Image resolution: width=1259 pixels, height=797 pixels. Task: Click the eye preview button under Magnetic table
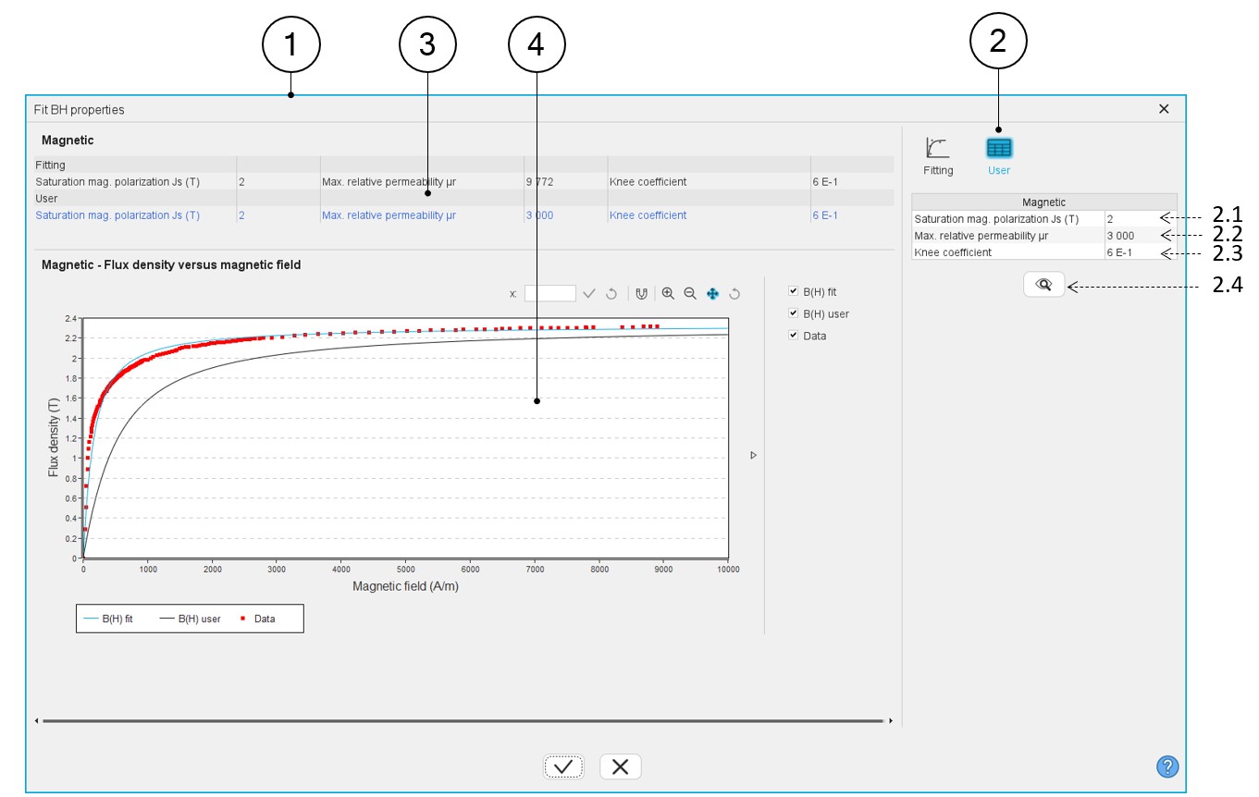1044,286
